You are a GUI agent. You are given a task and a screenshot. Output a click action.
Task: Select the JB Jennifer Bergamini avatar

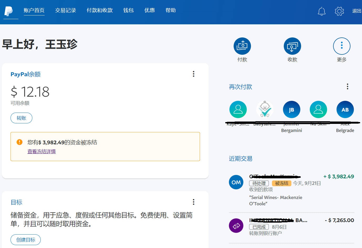292,109
